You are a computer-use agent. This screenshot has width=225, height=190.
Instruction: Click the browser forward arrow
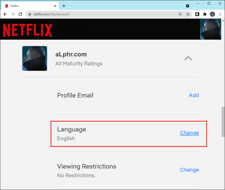tap(13, 14)
